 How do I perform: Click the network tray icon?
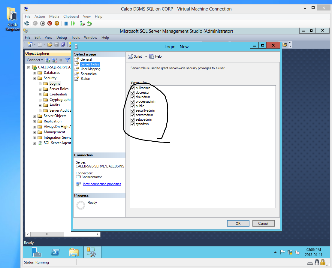(290, 252)
